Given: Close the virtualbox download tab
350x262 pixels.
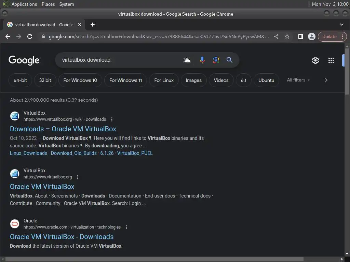Looking at the screenshot, I should [79, 25].
